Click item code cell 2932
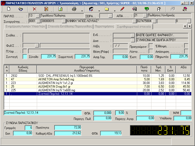 pyautogui.click(x=23, y=76)
